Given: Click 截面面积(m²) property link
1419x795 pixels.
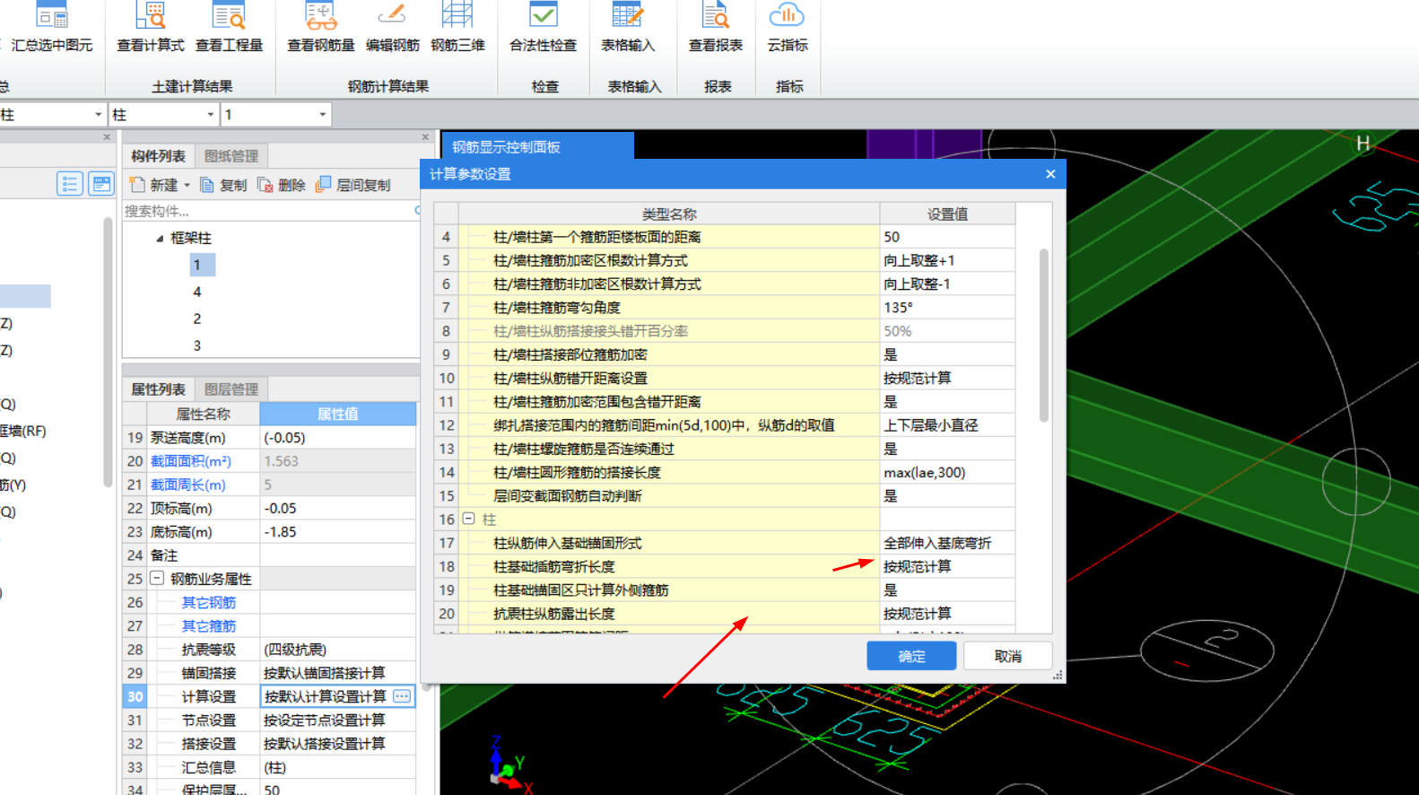Looking at the screenshot, I should click(x=191, y=461).
